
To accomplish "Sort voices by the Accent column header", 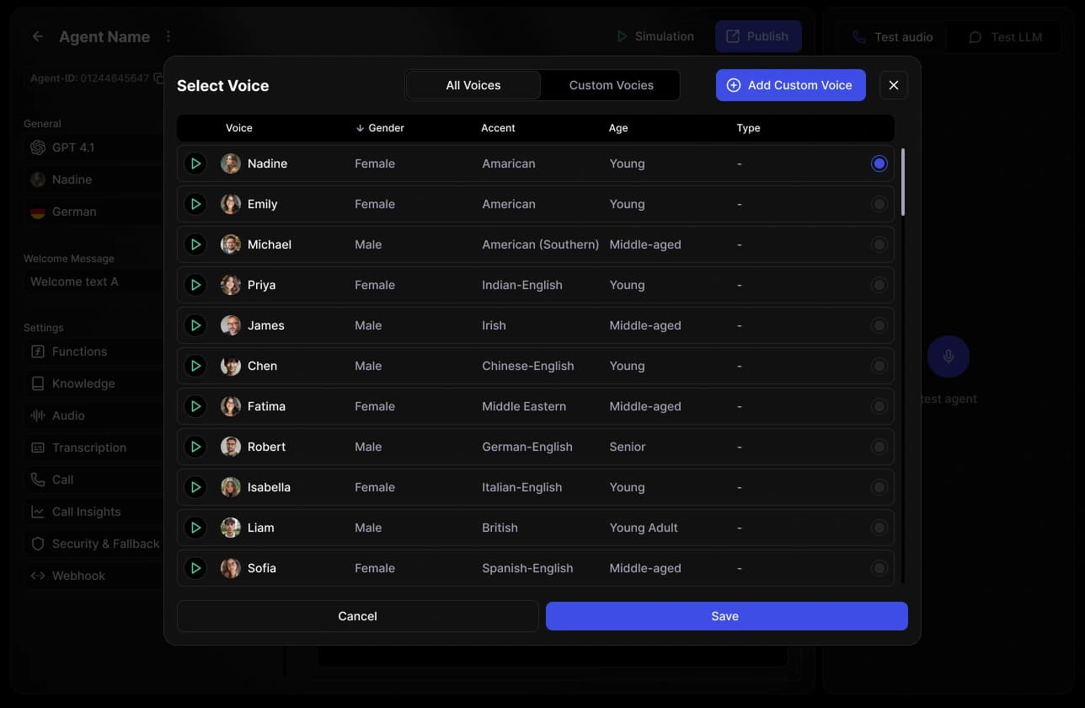I will point(498,128).
